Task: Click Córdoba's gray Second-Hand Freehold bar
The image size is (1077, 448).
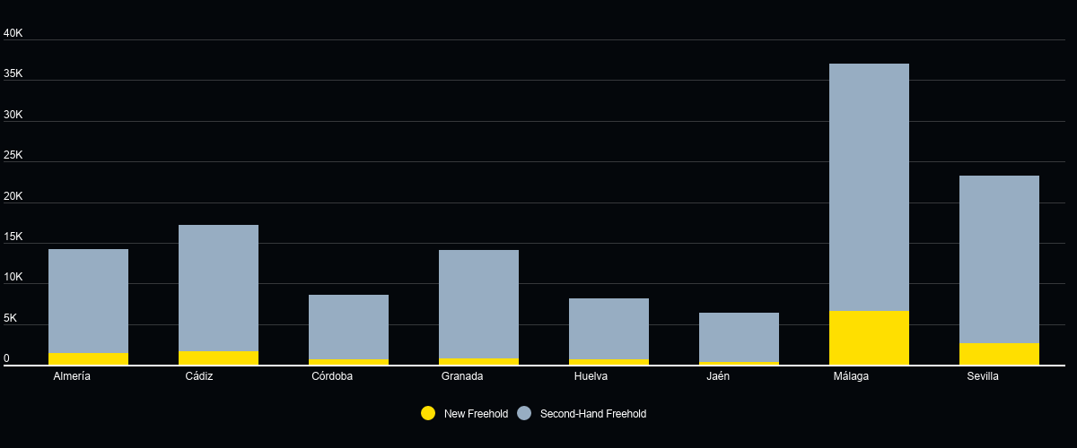Action: pyautogui.click(x=348, y=327)
